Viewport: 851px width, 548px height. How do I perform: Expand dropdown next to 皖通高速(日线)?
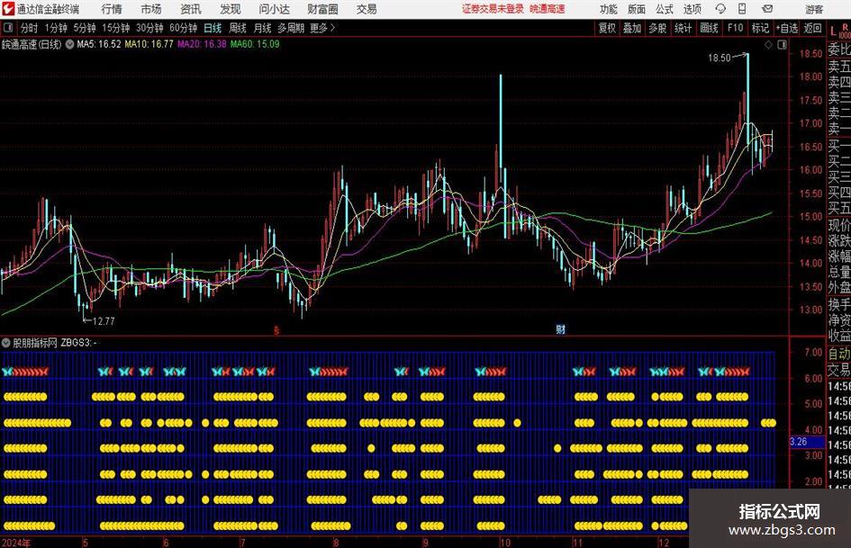[69, 44]
